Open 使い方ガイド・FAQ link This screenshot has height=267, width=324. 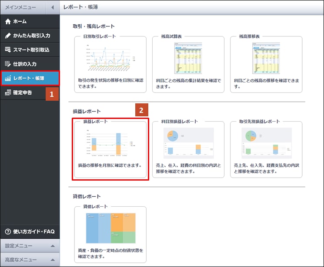pos(33,231)
